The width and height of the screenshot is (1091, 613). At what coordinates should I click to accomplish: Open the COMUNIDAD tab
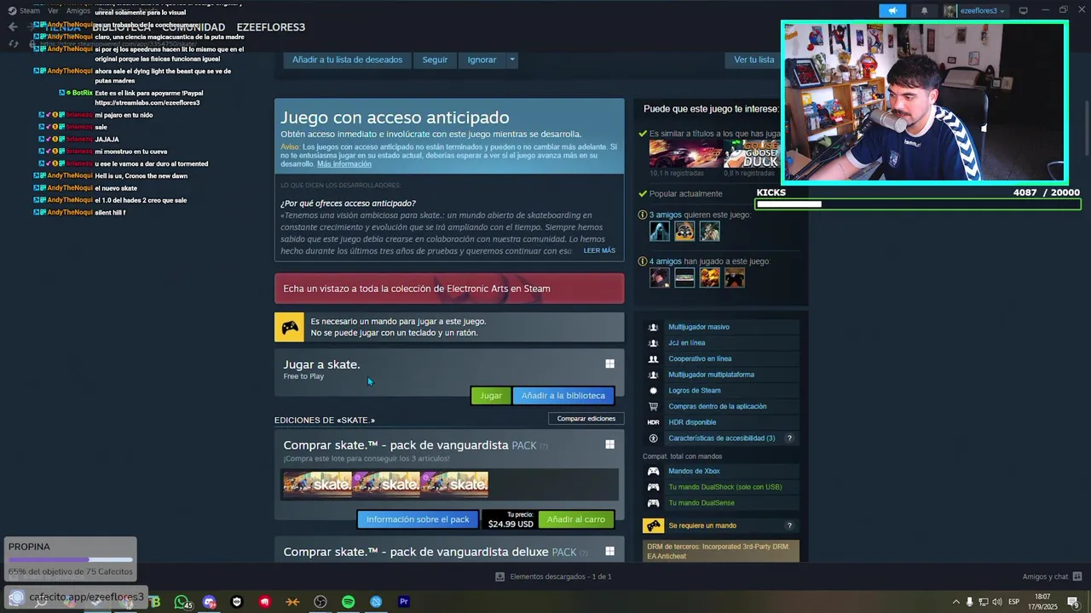pyautogui.click(x=193, y=27)
